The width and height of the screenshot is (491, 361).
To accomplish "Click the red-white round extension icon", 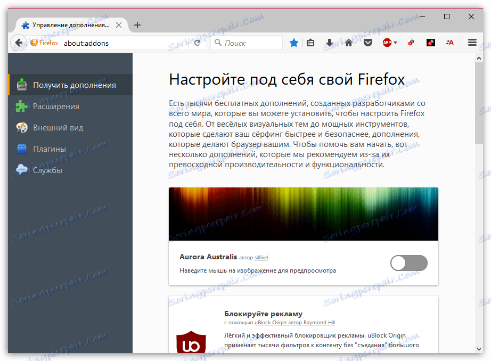I will pos(411,43).
